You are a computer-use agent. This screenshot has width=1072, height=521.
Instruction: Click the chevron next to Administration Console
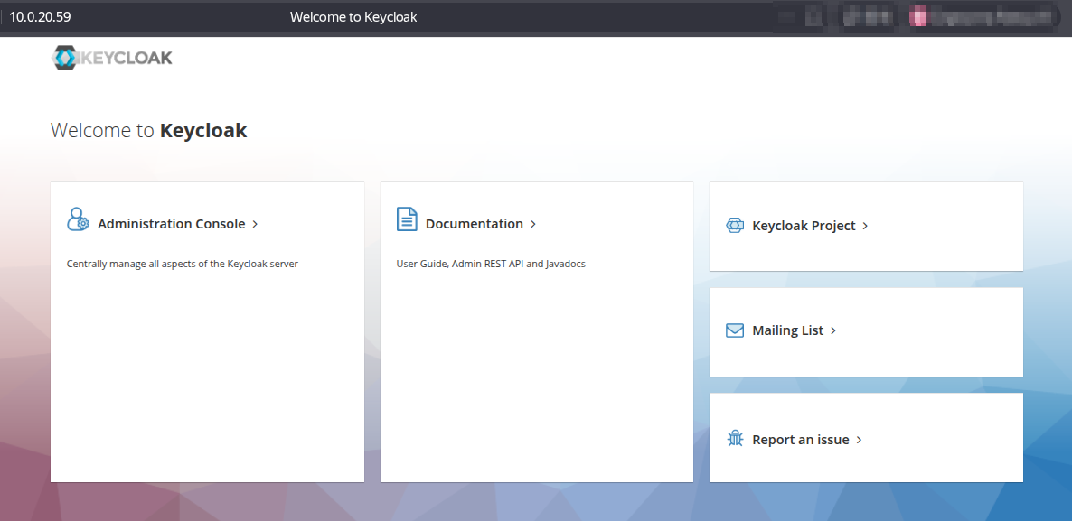click(x=255, y=224)
